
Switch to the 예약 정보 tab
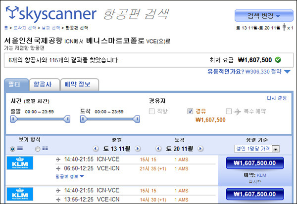point(79,84)
